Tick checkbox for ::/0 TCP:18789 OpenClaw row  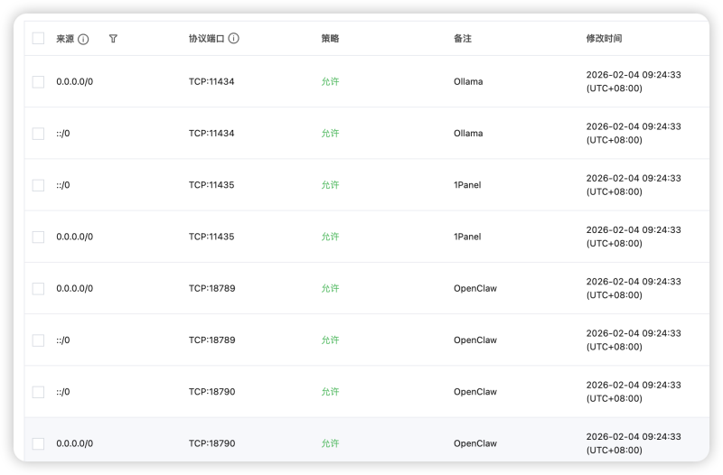[38, 340]
